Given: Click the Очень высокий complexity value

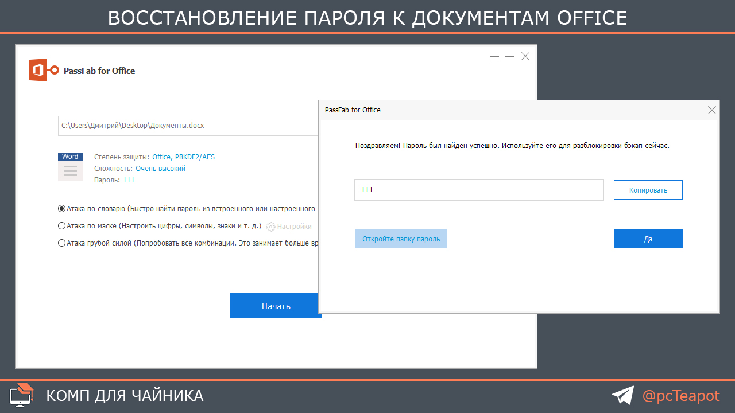Looking at the screenshot, I should click(x=161, y=169).
